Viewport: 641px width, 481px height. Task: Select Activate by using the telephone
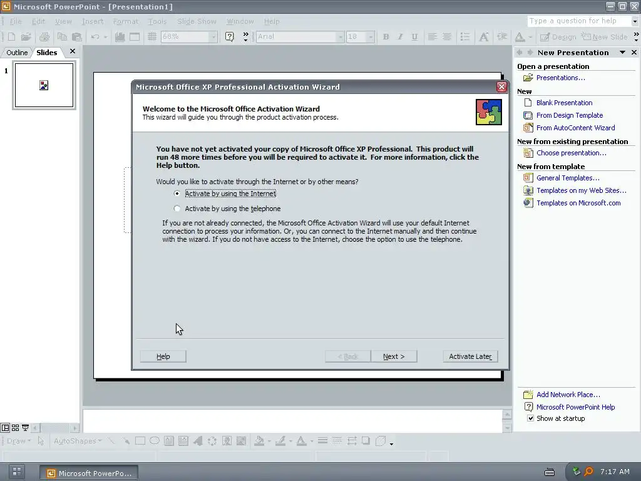pyautogui.click(x=177, y=209)
